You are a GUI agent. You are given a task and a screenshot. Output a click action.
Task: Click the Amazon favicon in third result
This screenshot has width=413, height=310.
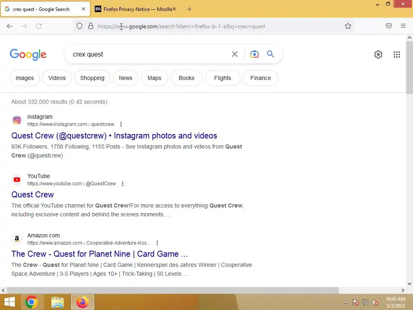click(x=17, y=239)
